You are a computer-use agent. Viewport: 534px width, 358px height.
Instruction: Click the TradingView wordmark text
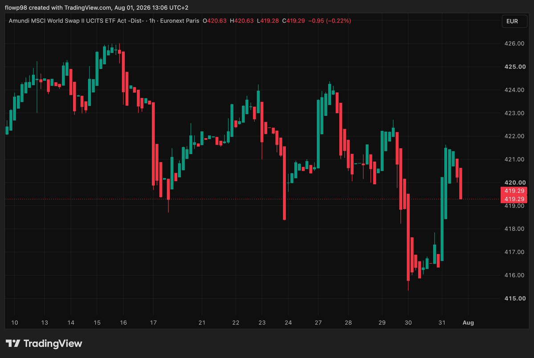coord(53,343)
